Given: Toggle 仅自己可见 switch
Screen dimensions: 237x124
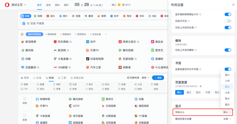Looking at the screenshot, I should pyautogui.click(x=228, y=21).
